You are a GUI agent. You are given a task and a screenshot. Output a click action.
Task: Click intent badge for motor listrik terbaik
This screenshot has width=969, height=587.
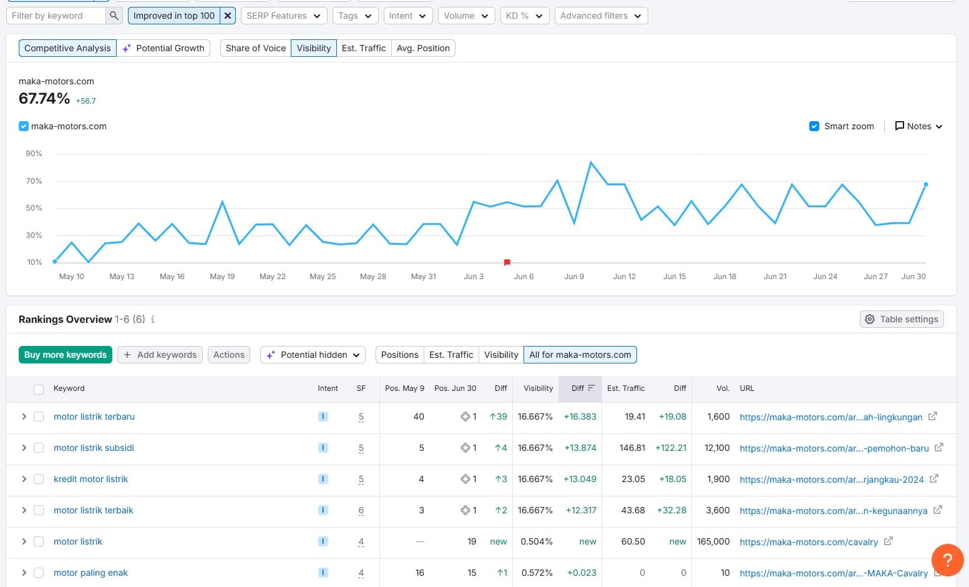click(323, 510)
